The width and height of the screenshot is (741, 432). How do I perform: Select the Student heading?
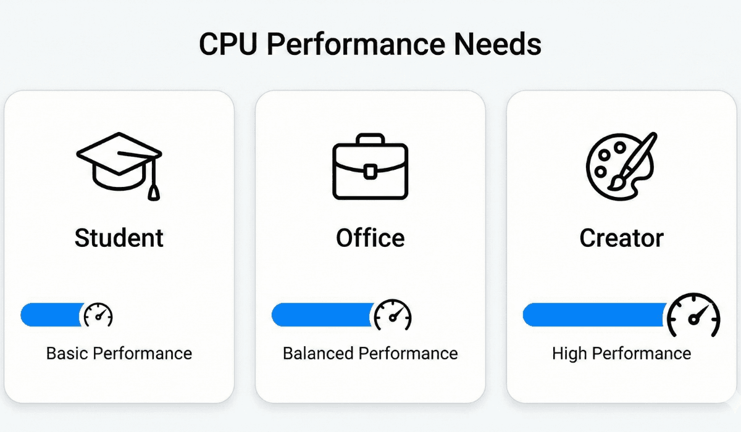coord(119,238)
